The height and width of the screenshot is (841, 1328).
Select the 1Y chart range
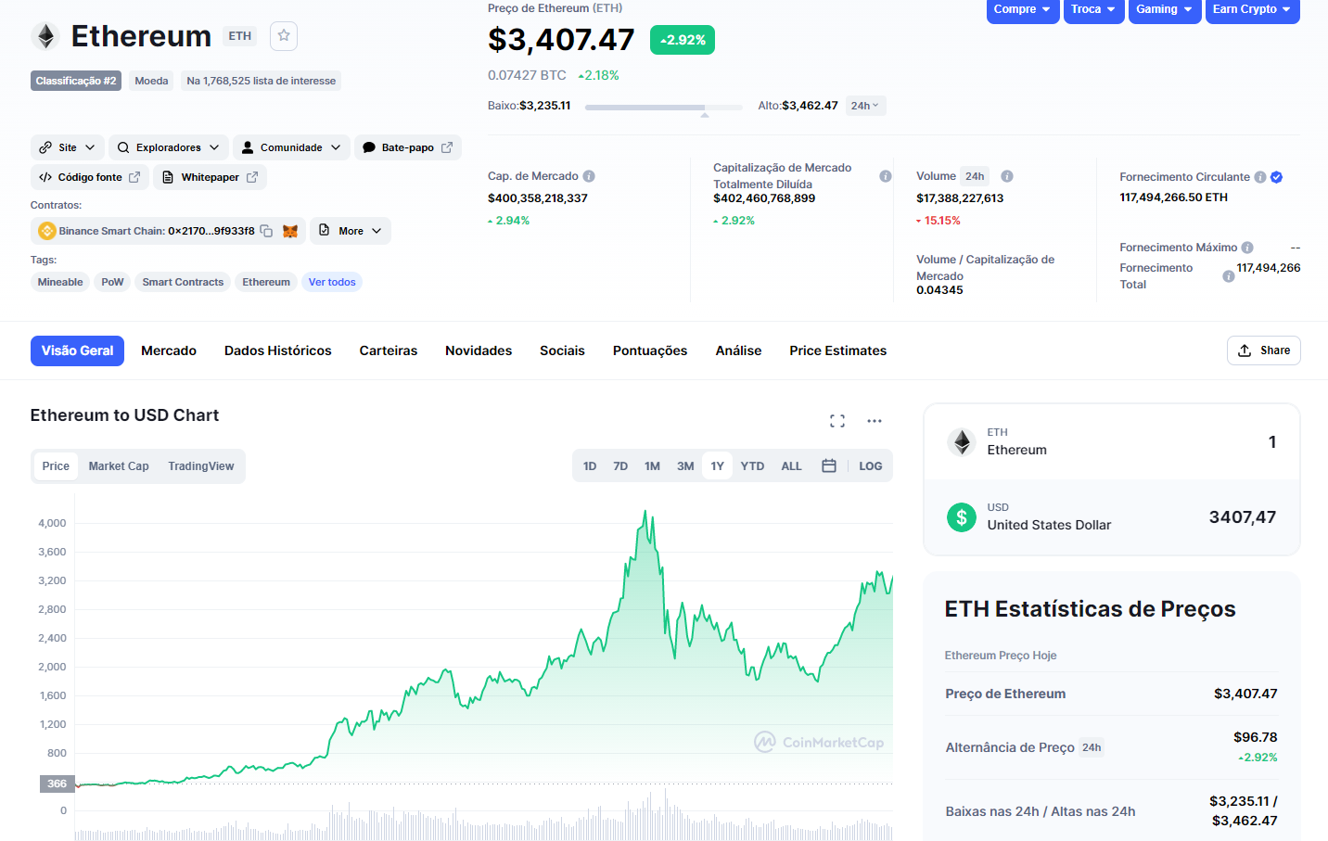(717, 465)
